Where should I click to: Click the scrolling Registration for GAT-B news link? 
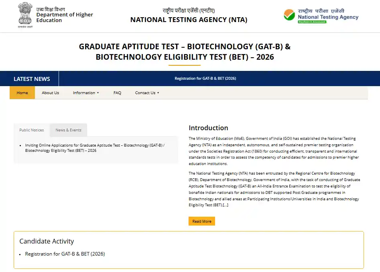coord(205,79)
